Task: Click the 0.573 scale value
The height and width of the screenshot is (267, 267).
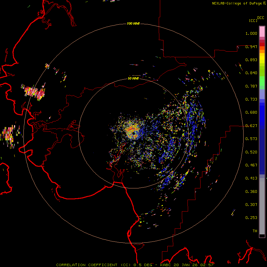Action: (251, 139)
